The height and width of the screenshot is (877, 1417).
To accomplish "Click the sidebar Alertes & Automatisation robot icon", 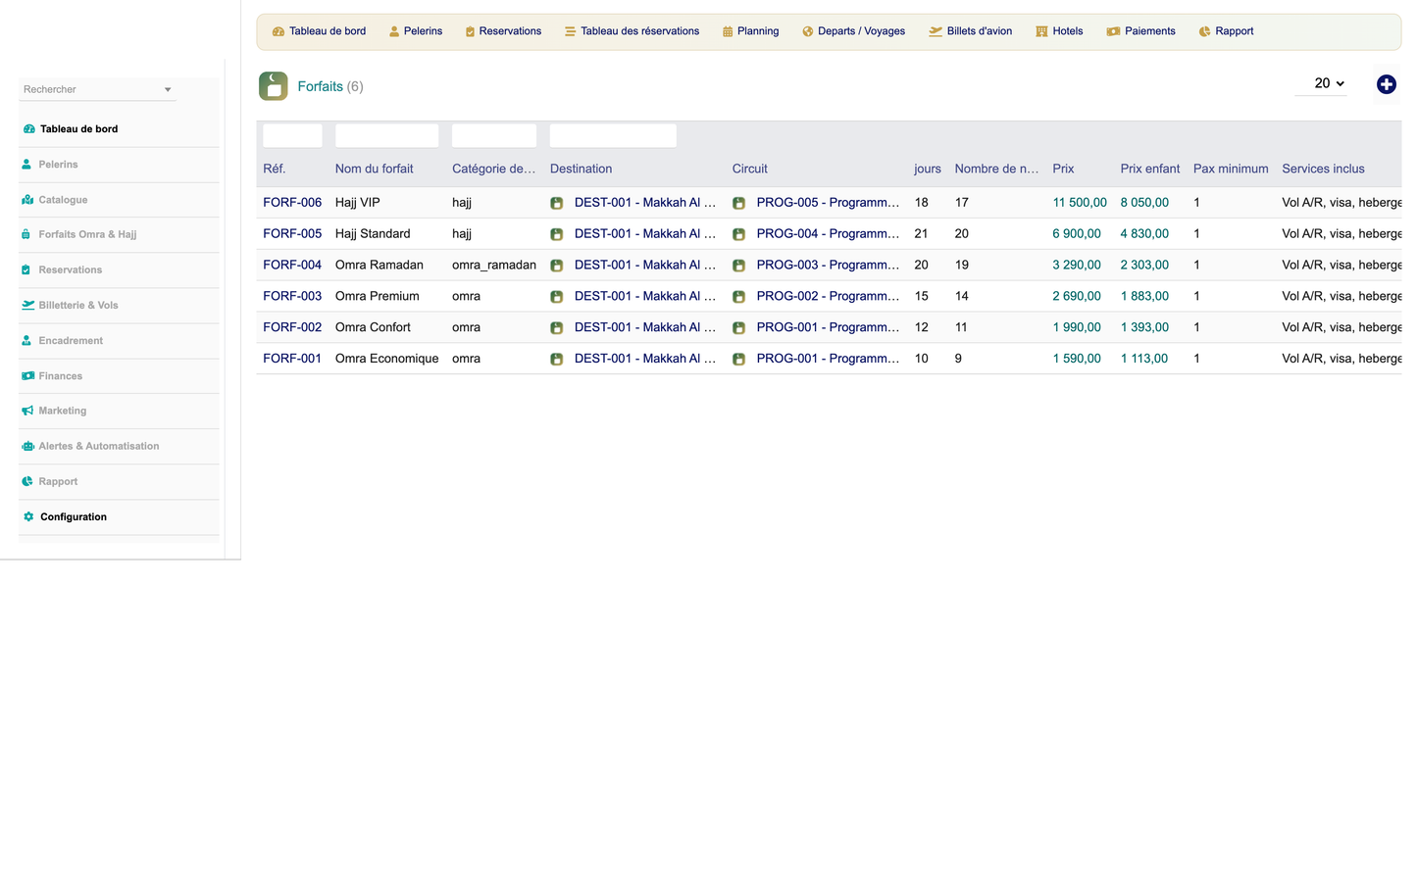I will [x=27, y=446].
